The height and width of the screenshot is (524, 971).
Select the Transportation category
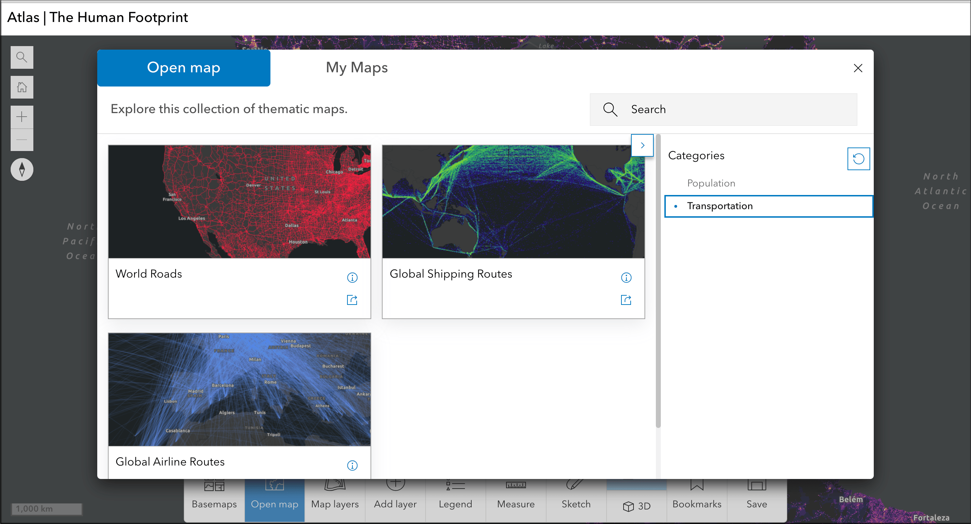coord(720,206)
